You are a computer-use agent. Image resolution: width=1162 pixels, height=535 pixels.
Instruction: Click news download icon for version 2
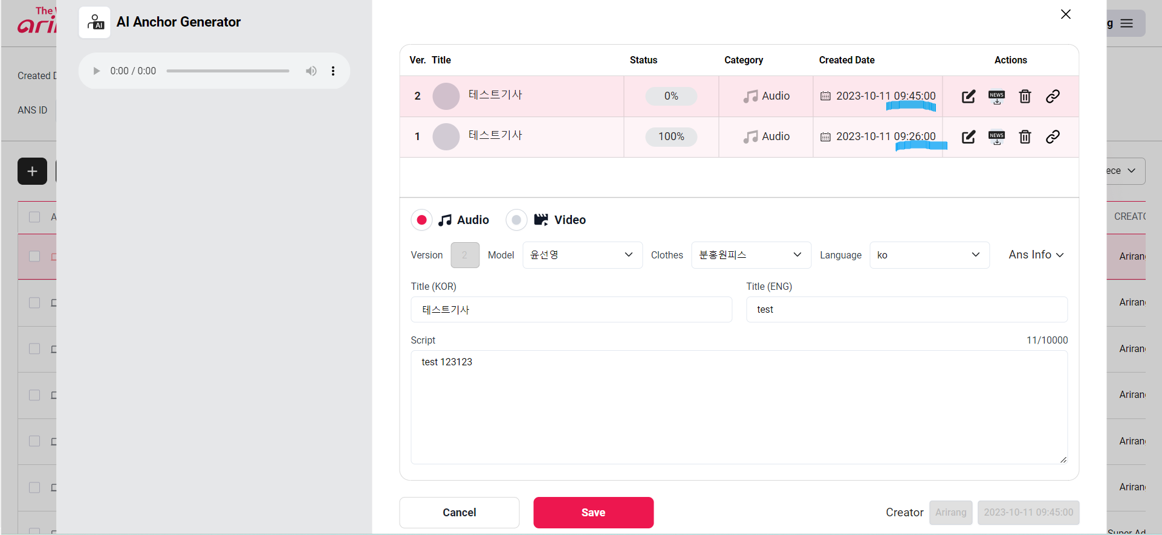coord(996,97)
